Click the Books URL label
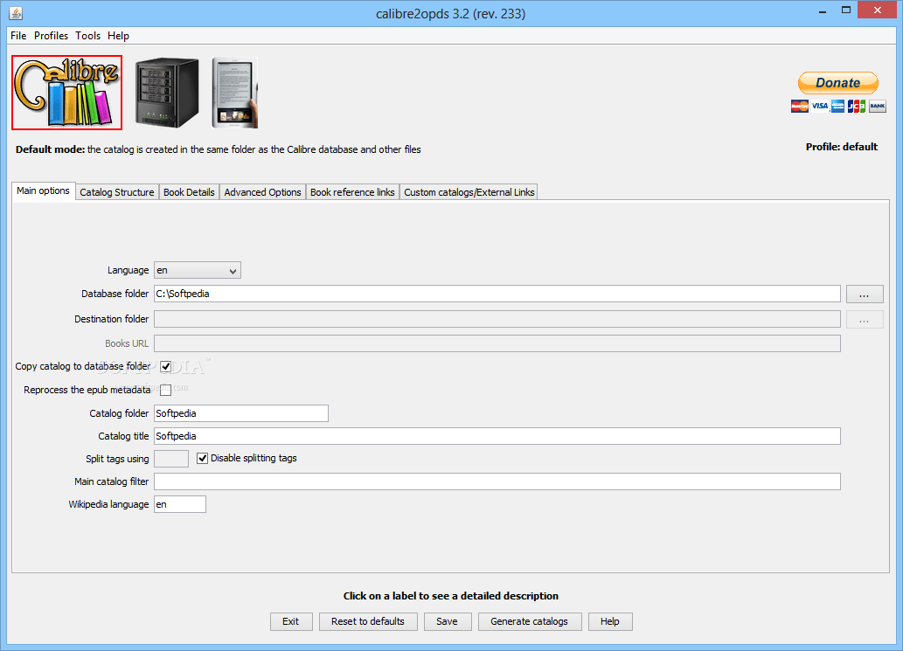 127,343
